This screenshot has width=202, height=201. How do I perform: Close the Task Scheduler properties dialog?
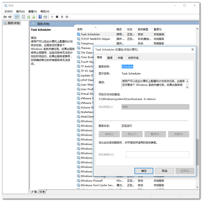pyautogui.click(x=193, y=50)
